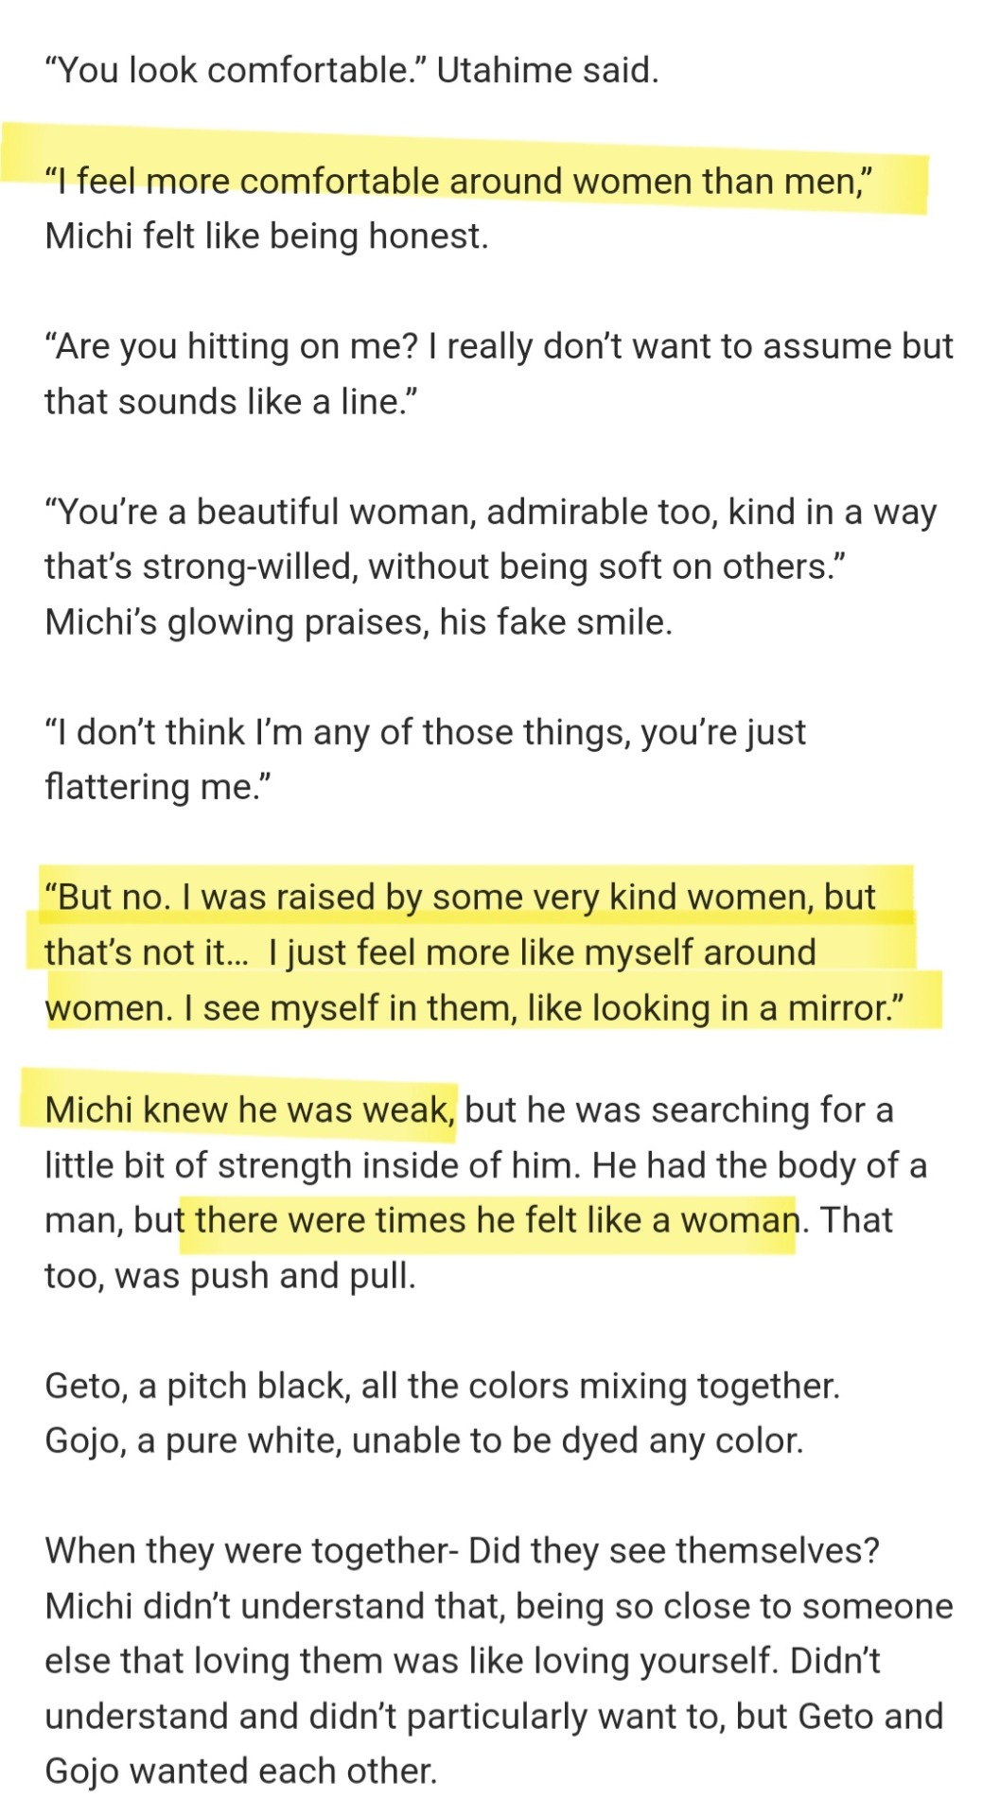1000x1816 pixels.
Task: Click the line starting "Gojo, a pure white"
Action: pos(424,1441)
